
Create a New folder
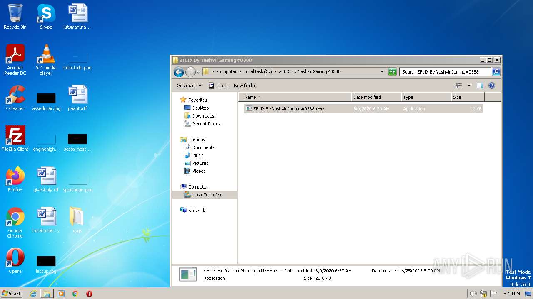point(245,86)
